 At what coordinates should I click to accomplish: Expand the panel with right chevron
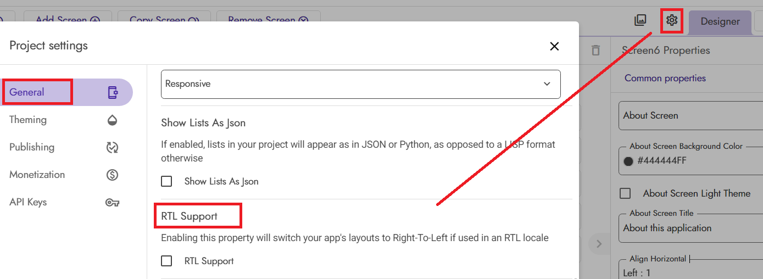click(x=599, y=243)
